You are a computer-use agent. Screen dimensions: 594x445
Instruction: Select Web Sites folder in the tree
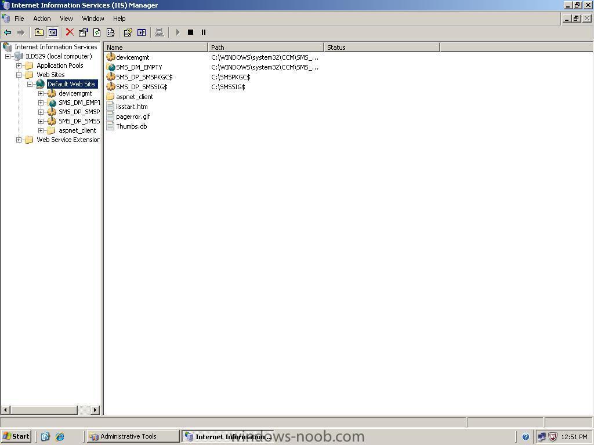[x=50, y=75]
